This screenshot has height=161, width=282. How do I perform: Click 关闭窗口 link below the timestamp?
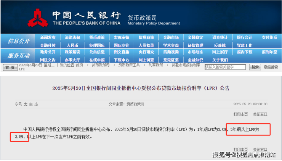coord(260,114)
